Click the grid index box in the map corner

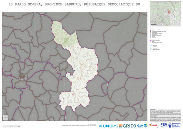[5, 118]
